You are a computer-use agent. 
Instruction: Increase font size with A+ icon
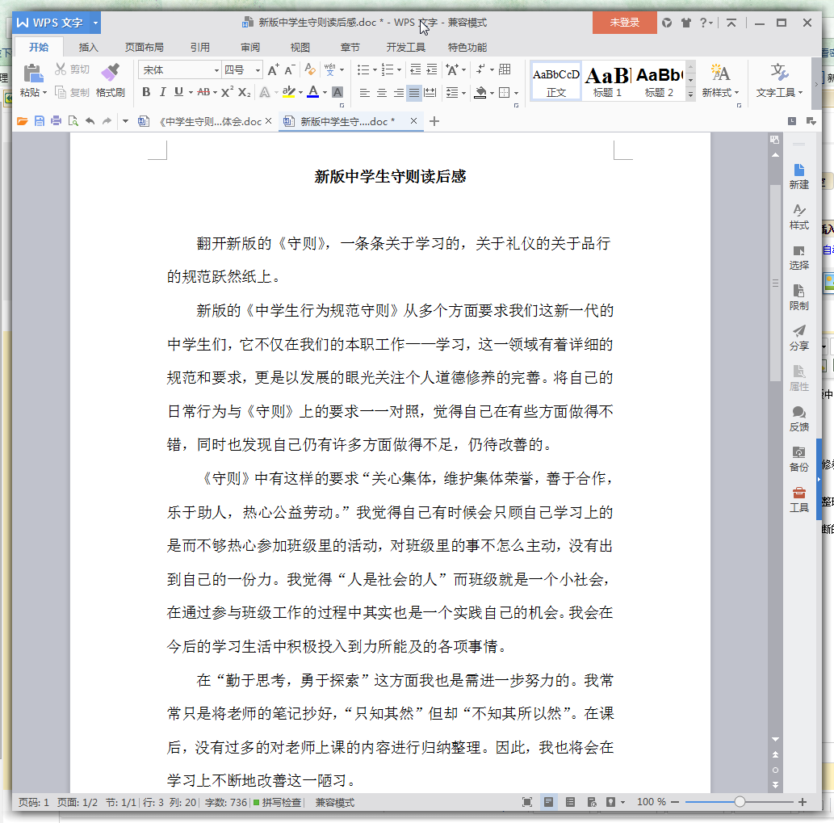pos(273,69)
